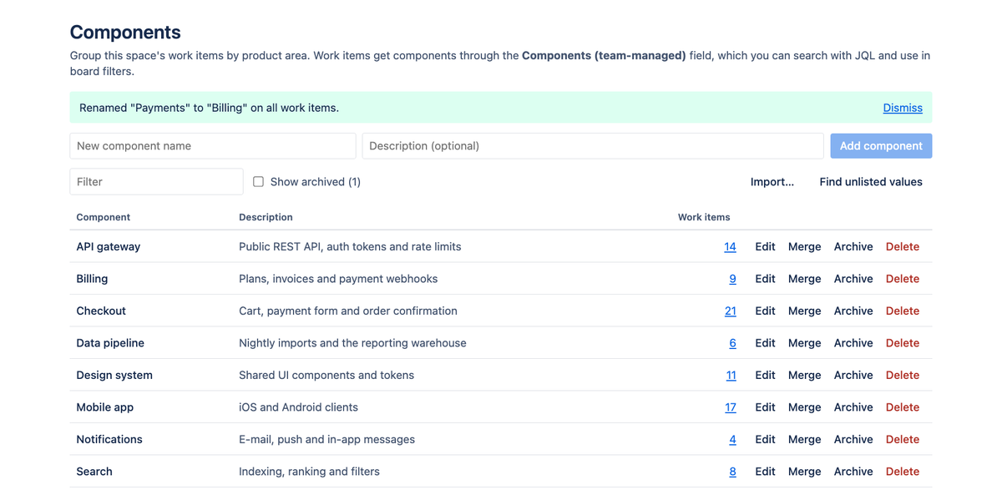Archive the Data pipeline component
Viewport: 1002px width, 490px height.
point(853,343)
